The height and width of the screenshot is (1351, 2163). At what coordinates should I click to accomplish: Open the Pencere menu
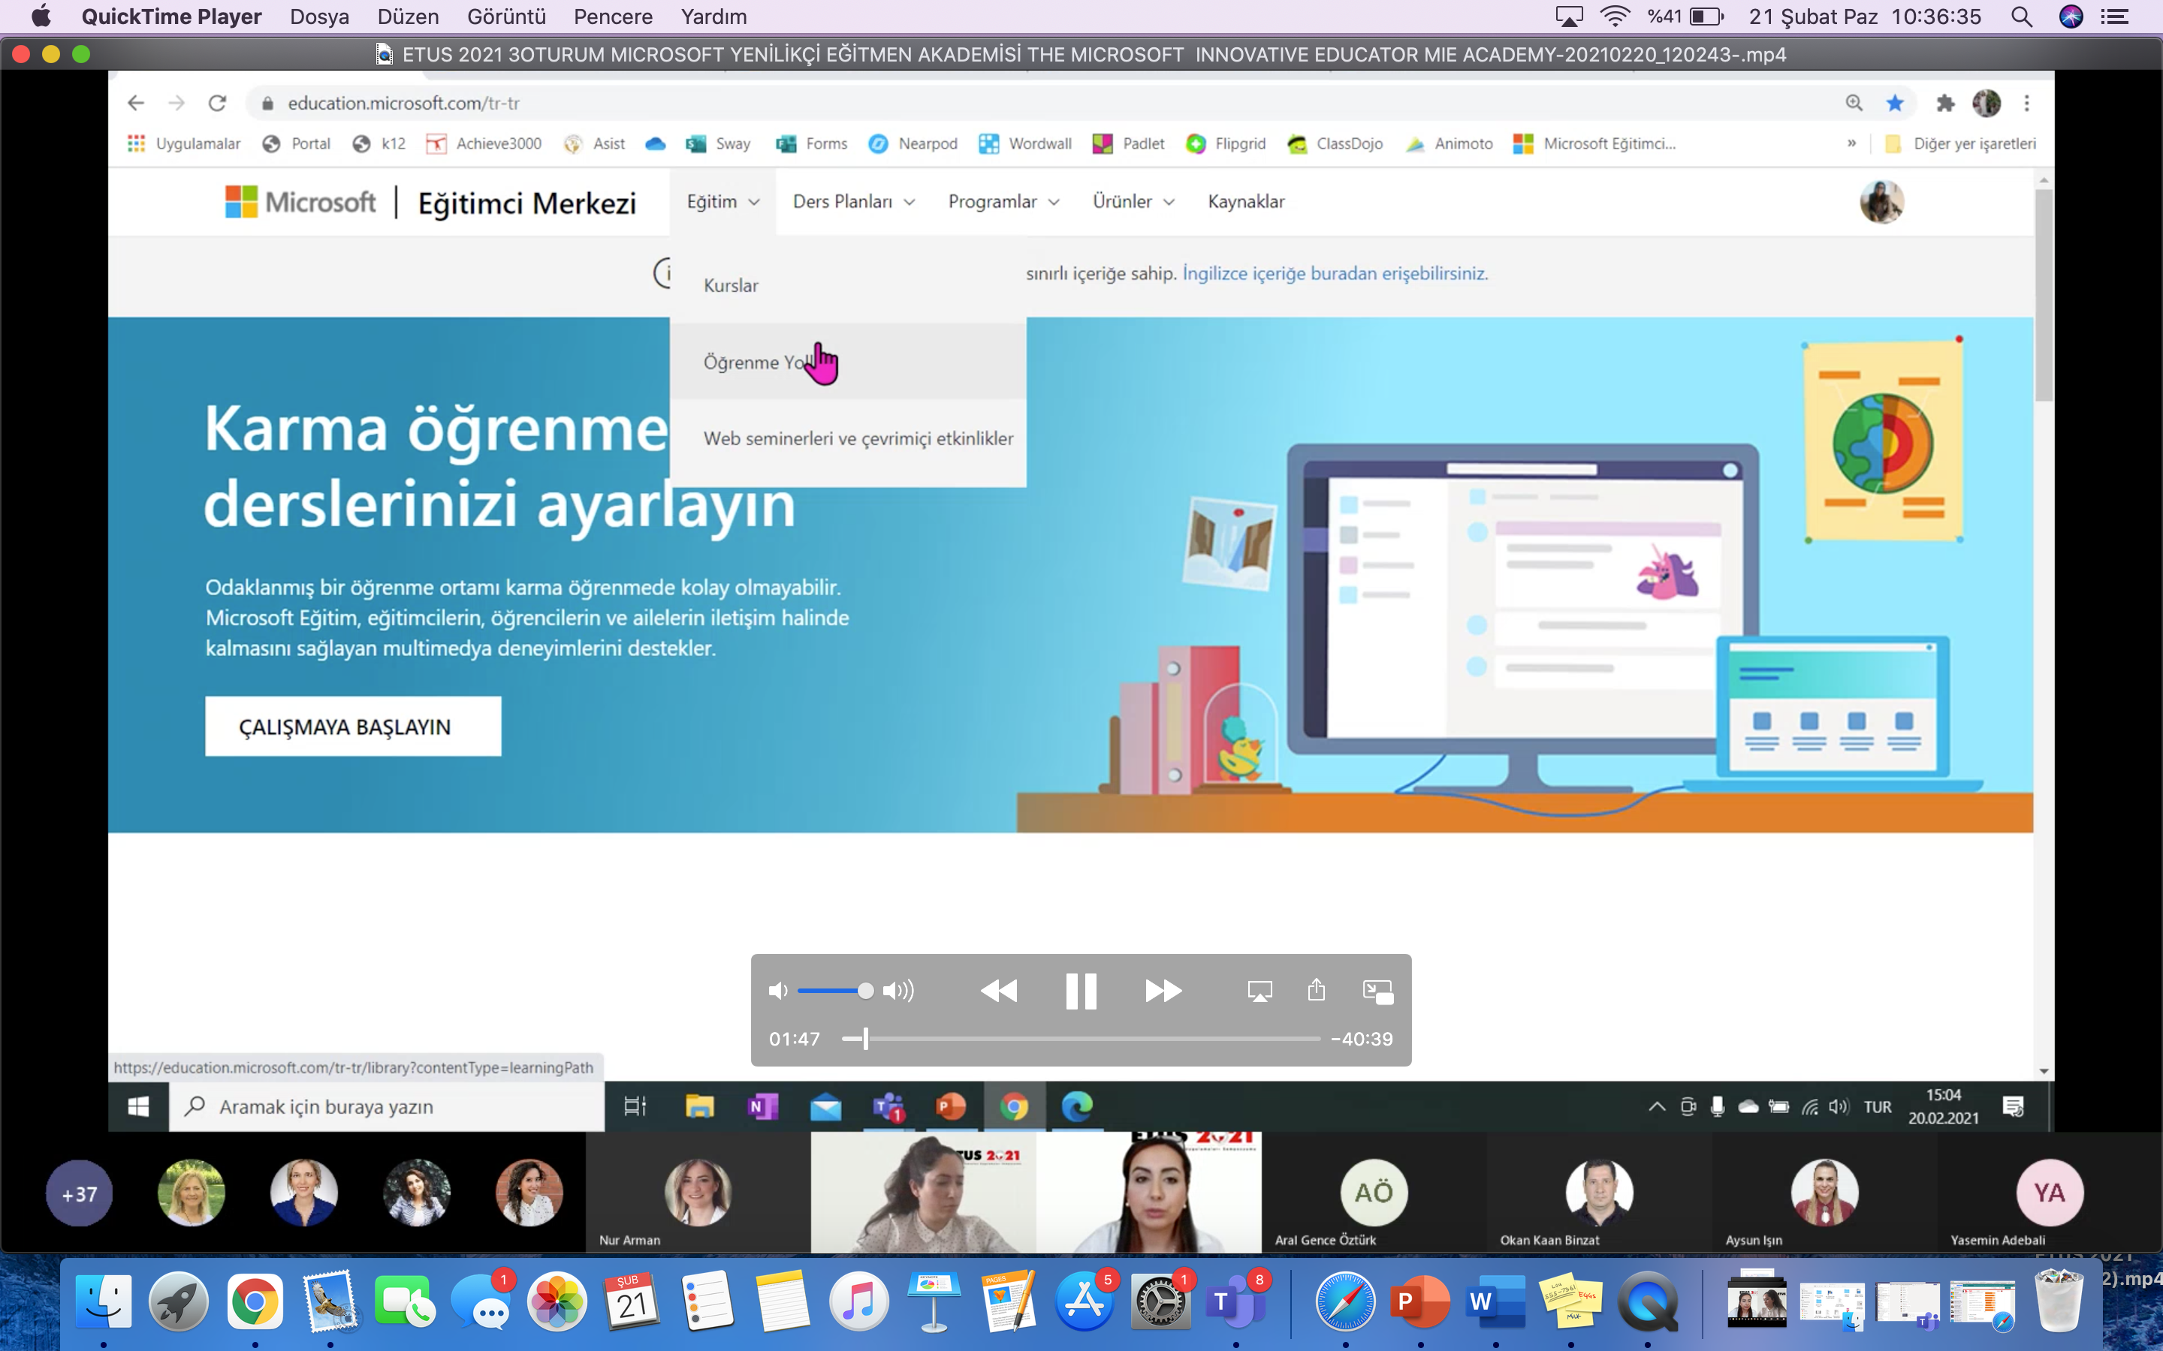tap(612, 16)
